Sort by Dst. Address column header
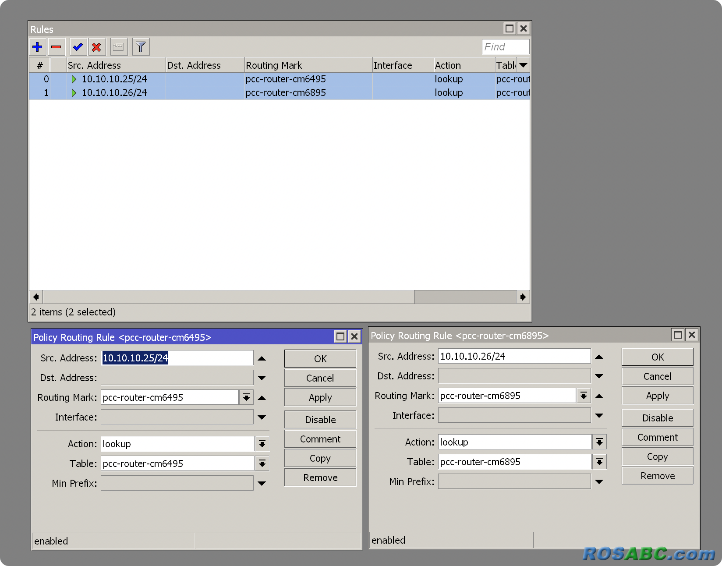This screenshot has width=722, height=566. [205, 65]
